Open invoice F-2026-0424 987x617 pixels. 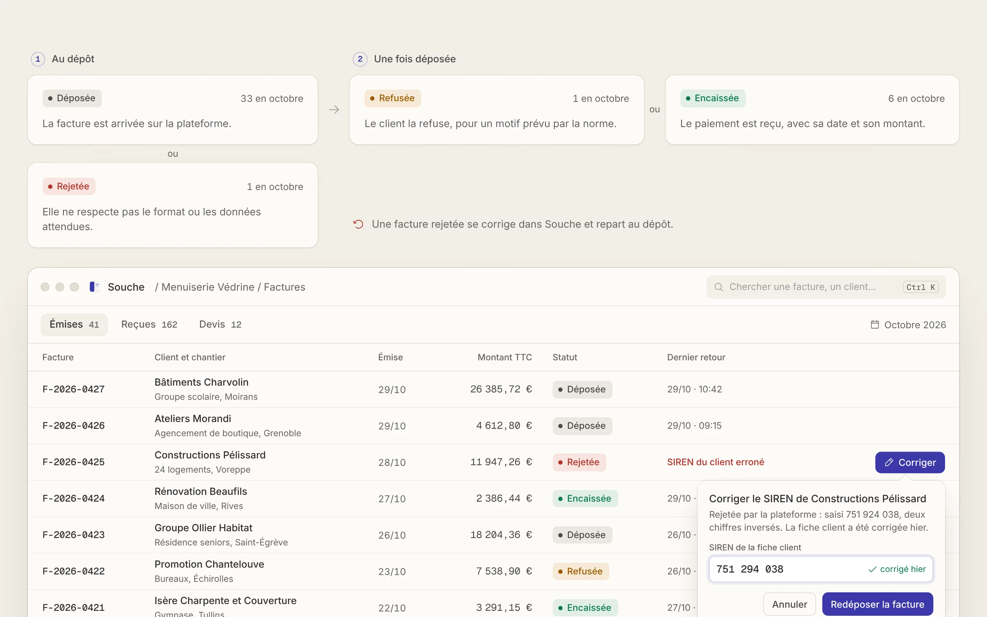(x=74, y=499)
